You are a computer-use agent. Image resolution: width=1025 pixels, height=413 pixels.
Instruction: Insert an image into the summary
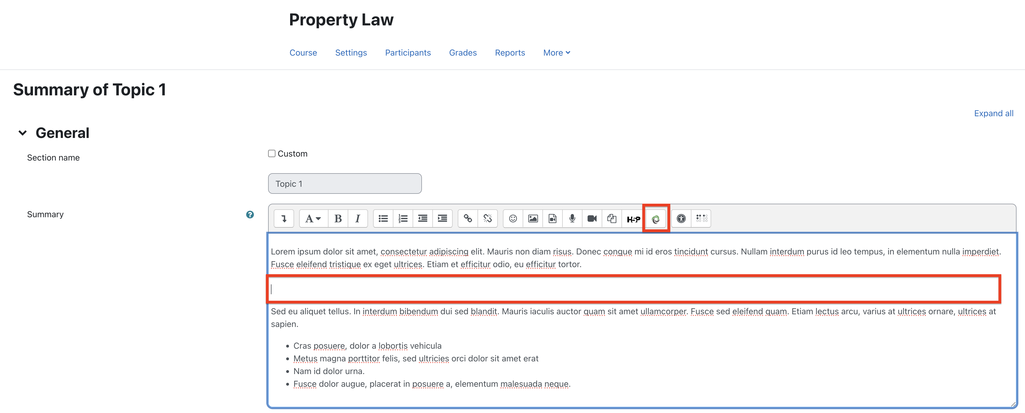(x=532, y=218)
